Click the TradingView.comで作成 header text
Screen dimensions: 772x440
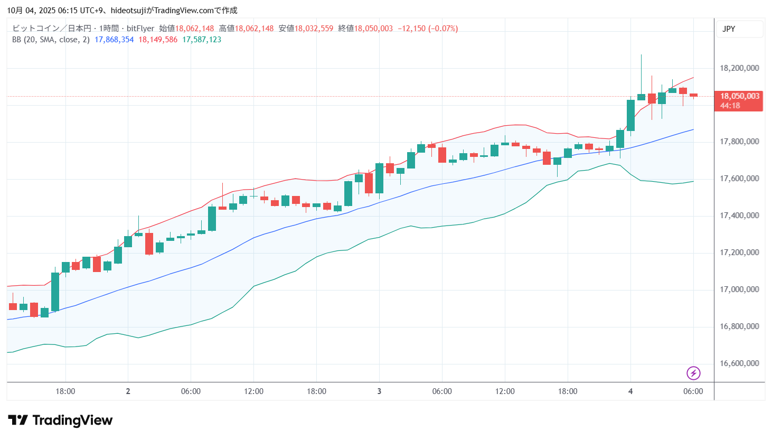point(195,11)
